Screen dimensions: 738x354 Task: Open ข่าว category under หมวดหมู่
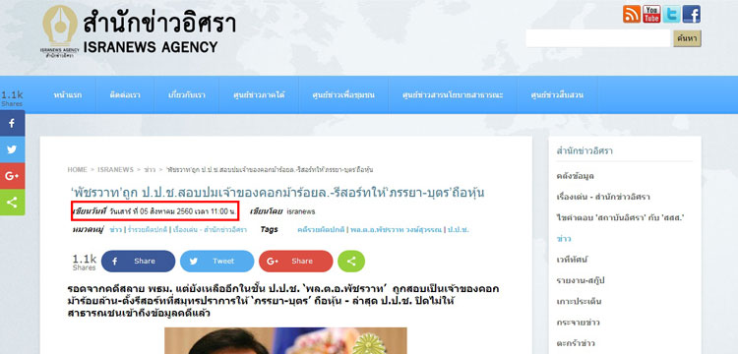click(x=115, y=230)
